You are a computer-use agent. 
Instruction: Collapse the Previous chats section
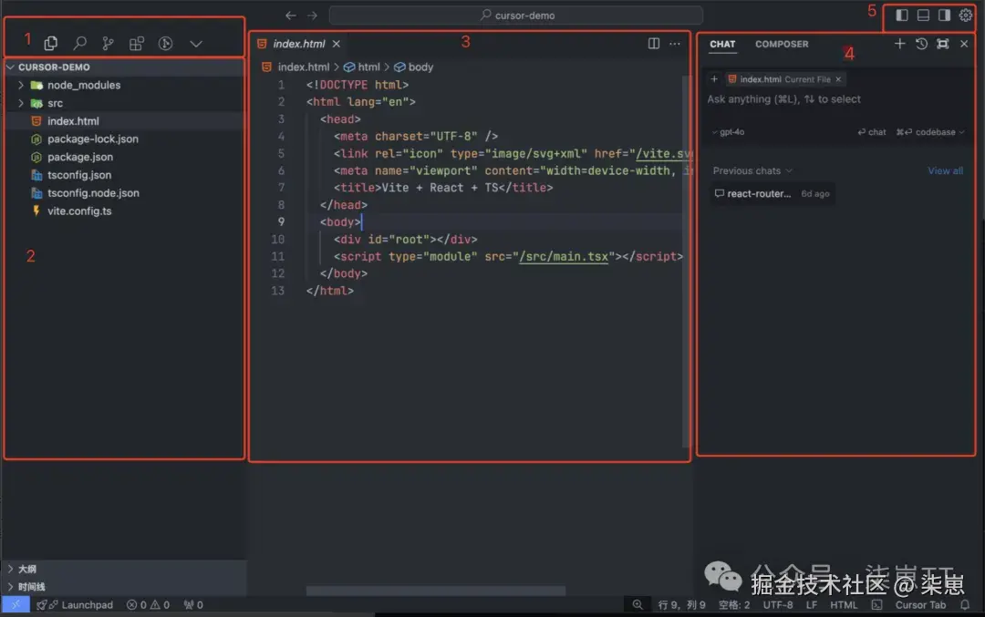(752, 170)
